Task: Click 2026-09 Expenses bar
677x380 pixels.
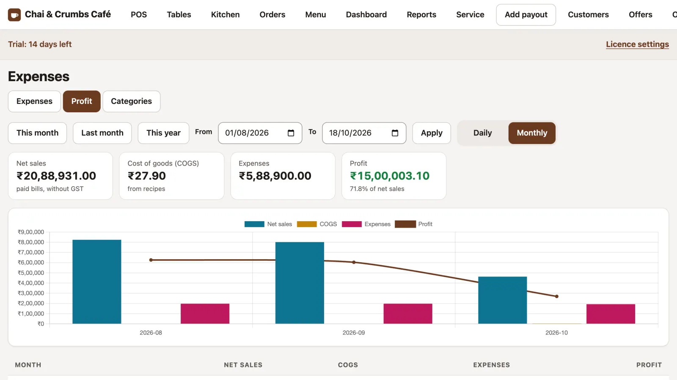Action: tap(408, 314)
